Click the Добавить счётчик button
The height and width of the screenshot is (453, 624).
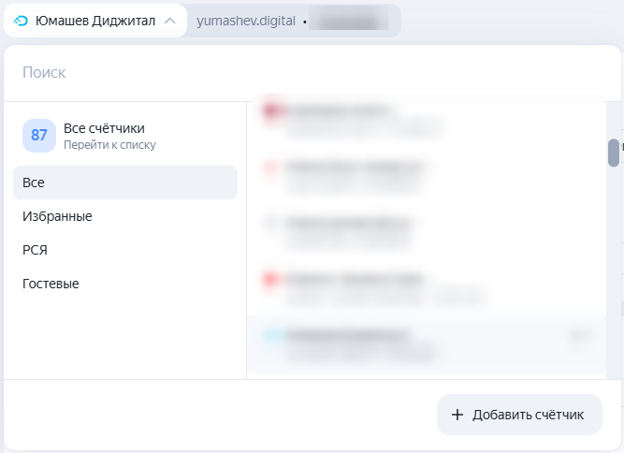[x=519, y=415]
